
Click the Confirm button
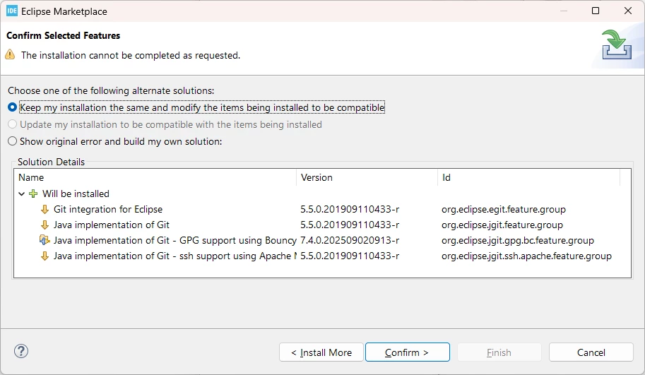click(x=407, y=352)
